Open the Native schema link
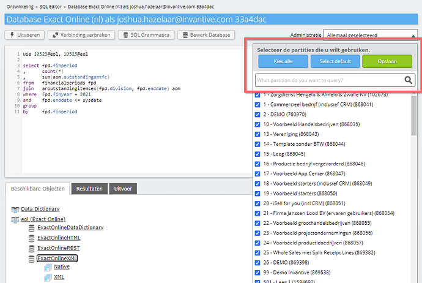 pos(62,266)
